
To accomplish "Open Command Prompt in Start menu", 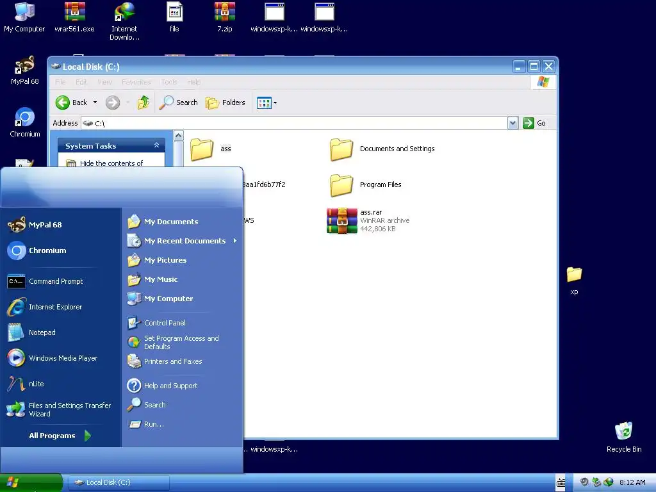I will coord(45,281).
